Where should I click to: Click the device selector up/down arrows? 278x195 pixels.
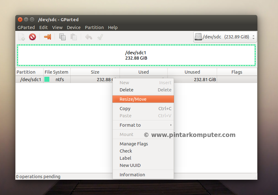[254, 37]
